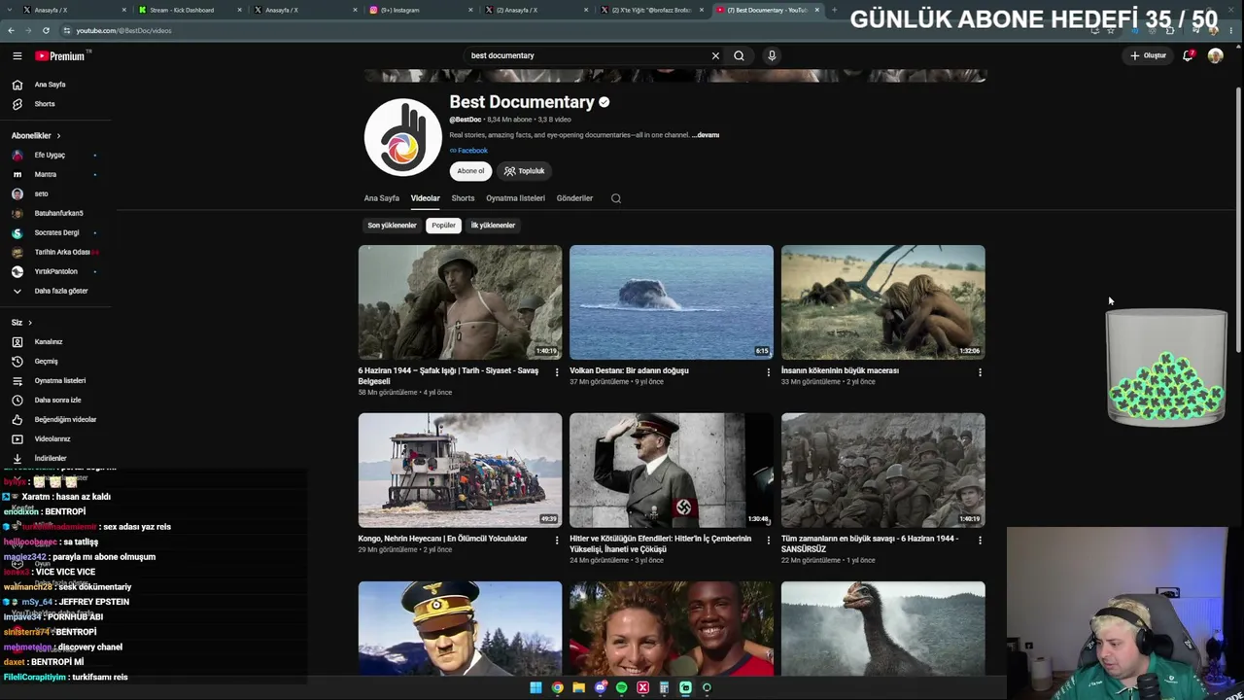Select the İlk yüklenenler filter chip
1244x700 pixels.
[x=493, y=226]
